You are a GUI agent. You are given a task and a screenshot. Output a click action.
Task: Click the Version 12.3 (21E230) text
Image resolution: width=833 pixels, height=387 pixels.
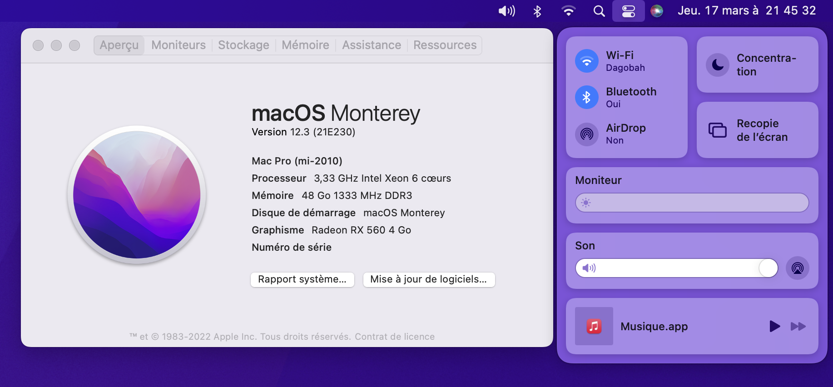point(303,132)
